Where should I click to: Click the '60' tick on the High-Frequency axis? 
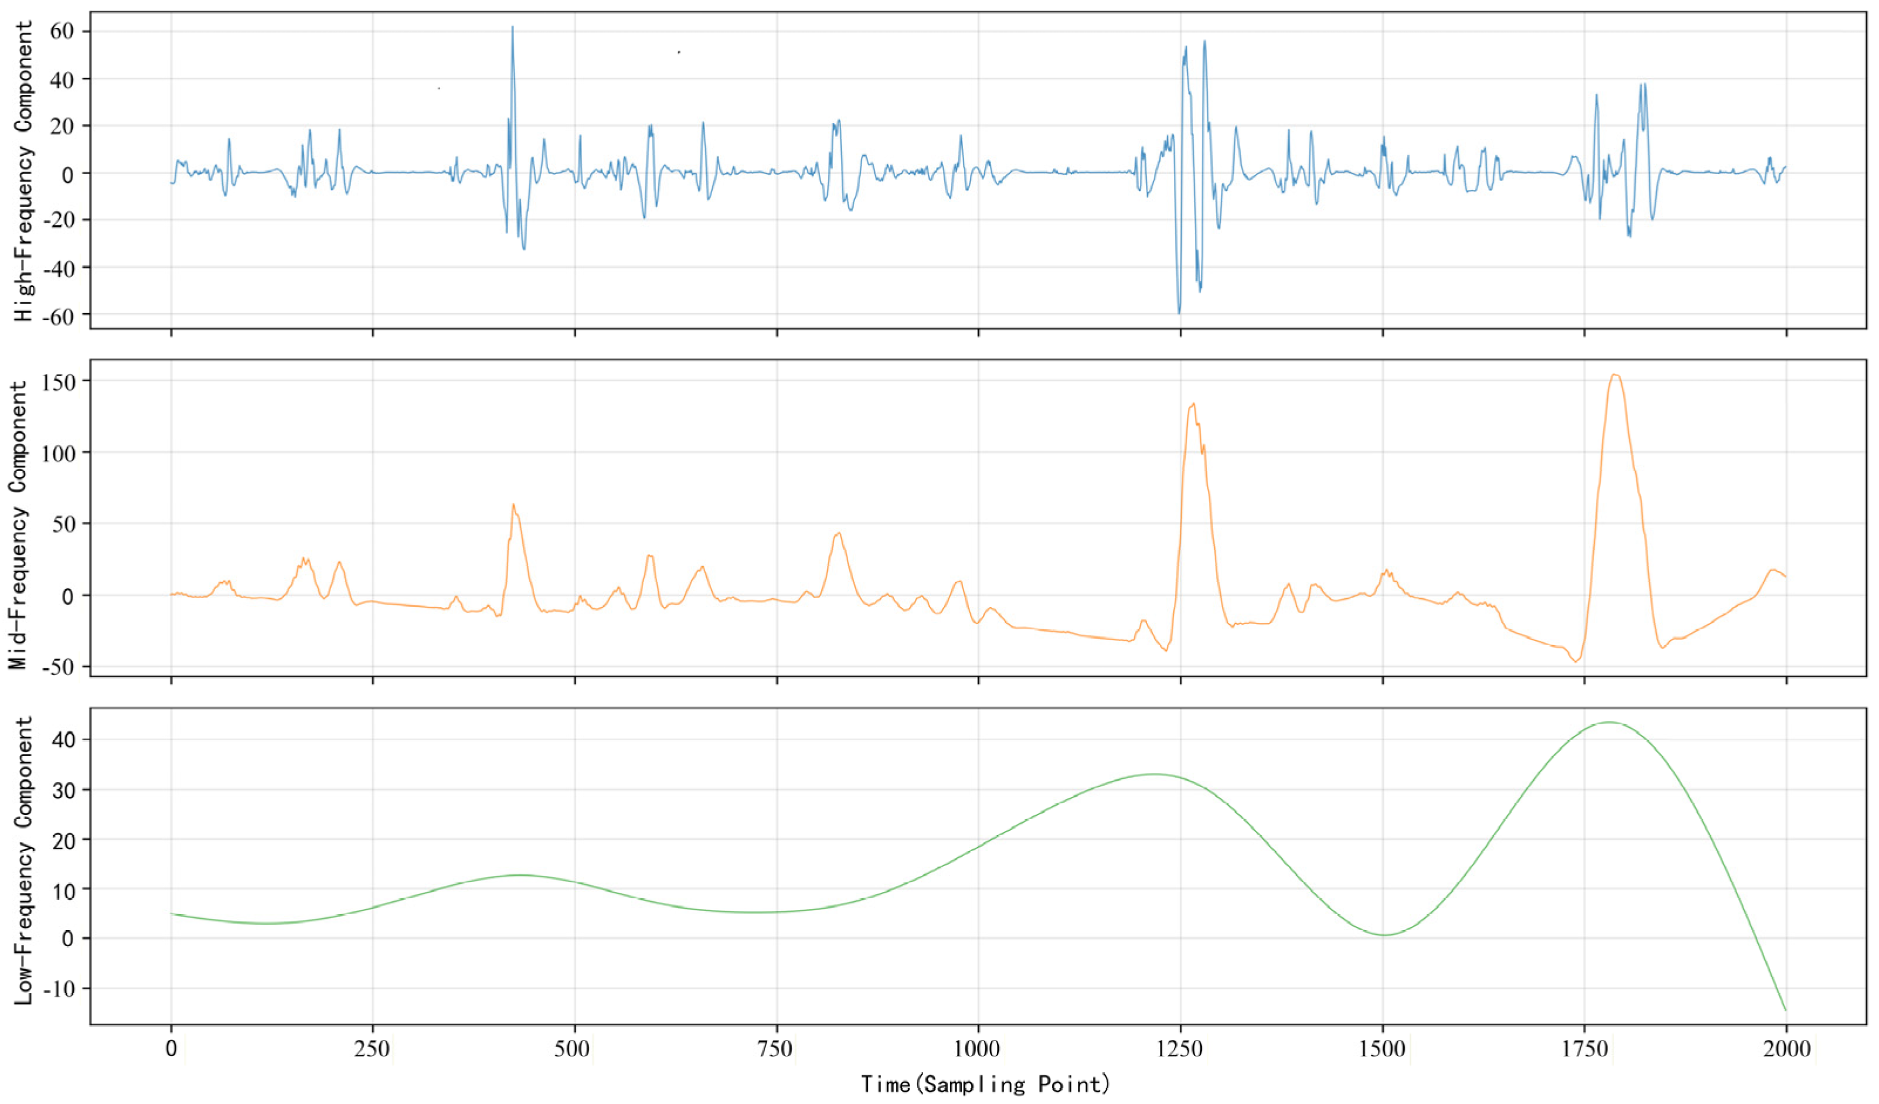click(62, 32)
